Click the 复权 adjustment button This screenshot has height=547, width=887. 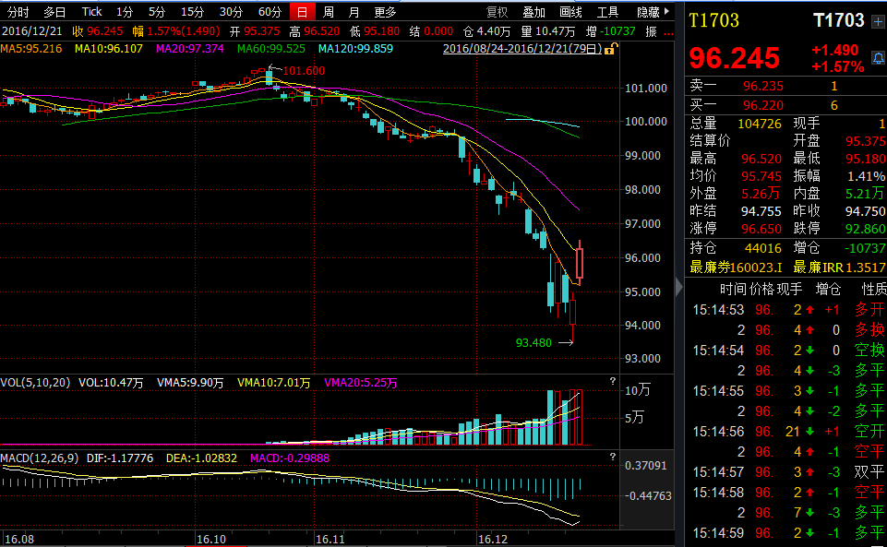point(497,12)
